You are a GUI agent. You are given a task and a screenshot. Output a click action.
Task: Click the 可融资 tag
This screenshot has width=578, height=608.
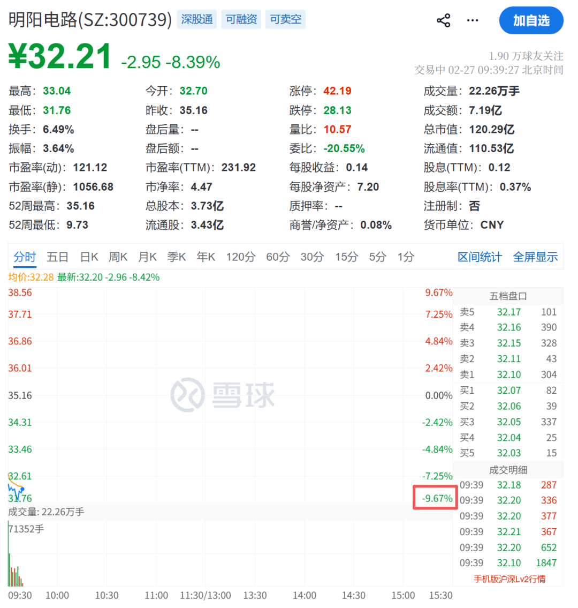(241, 20)
